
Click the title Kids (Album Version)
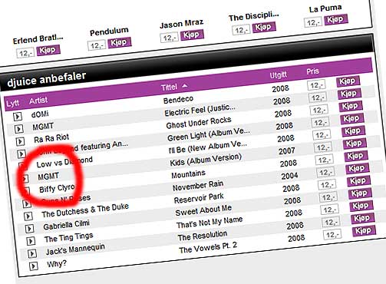coord(206,160)
